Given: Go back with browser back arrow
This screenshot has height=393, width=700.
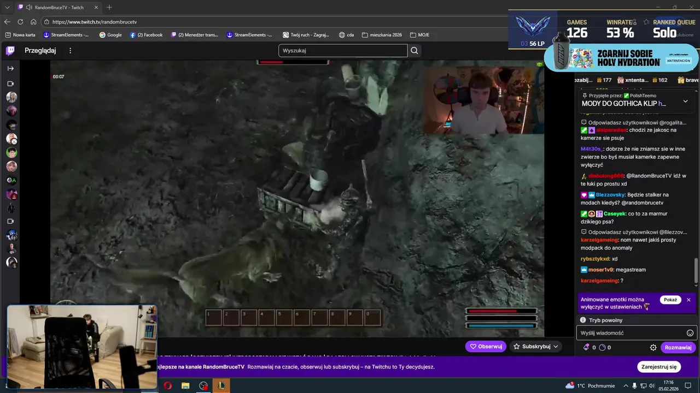Looking at the screenshot, I should click(x=7, y=22).
